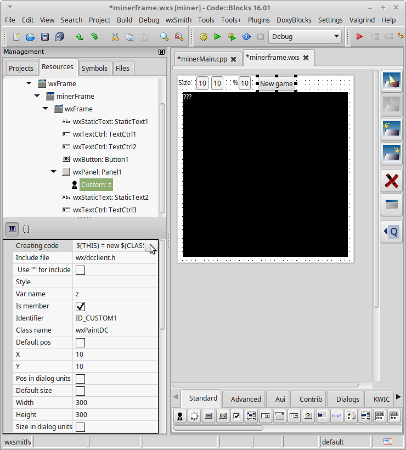The height and width of the screenshot is (450, 406).
Task: Show earlier palette tabs left of Standard
Action: point(176,397)
